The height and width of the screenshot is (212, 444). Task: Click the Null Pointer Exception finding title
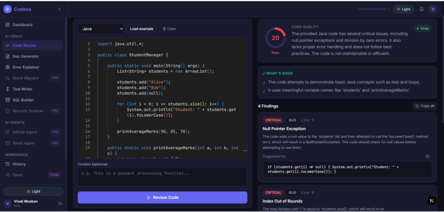coord(284,129)
